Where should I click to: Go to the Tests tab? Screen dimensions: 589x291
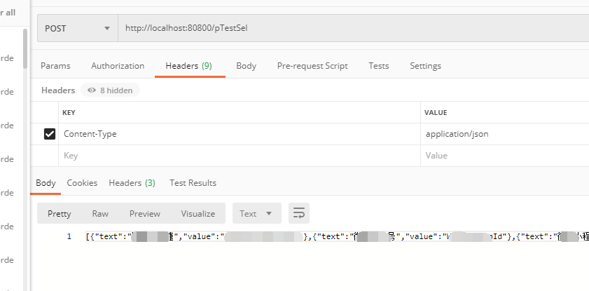click(379, 66)
